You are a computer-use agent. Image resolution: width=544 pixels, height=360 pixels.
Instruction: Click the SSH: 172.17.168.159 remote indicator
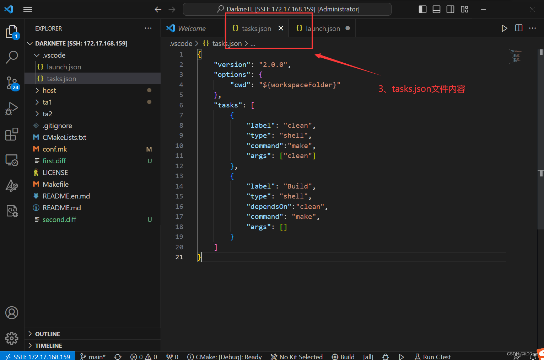point(38,356)
